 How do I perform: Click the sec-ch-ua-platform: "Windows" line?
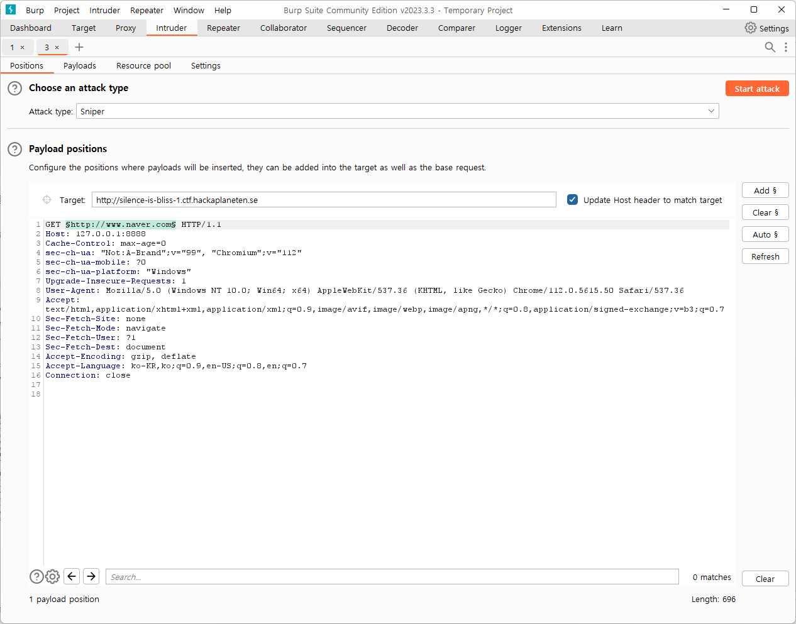(118, 271)
